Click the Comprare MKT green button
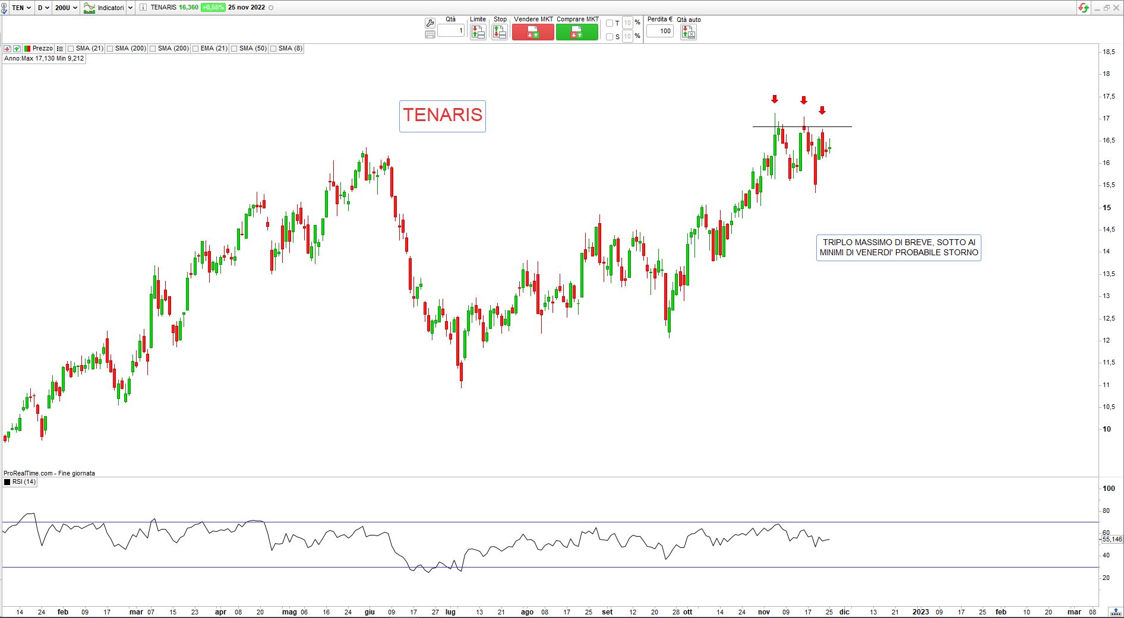This screenshot has height=618, width=1124. [577, 32]
